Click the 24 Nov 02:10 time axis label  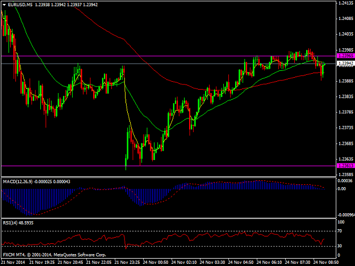click(184, 262)
